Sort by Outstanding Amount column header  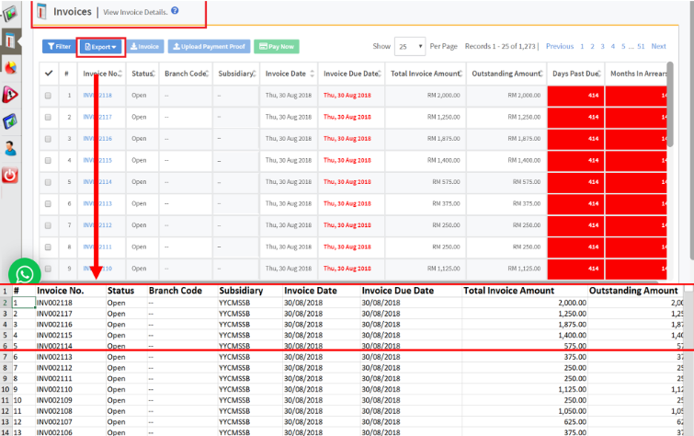[x=506, y=74]
